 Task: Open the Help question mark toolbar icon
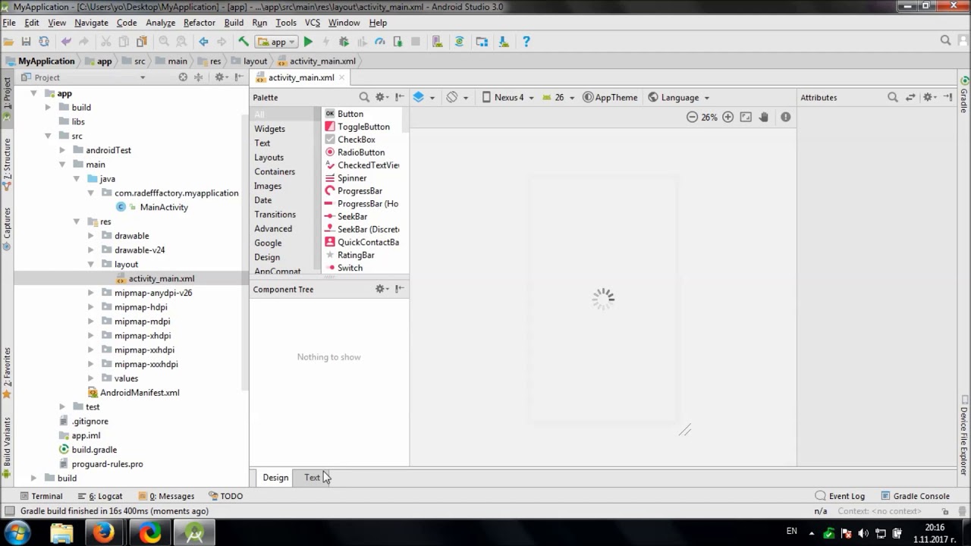pyautogui.click(x=526, y=42)
